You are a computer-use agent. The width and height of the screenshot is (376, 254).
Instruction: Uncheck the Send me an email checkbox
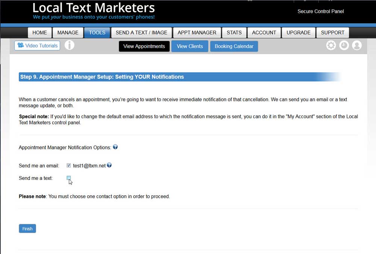(68, 165)
